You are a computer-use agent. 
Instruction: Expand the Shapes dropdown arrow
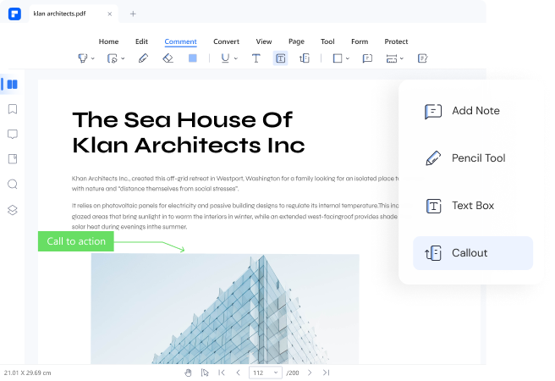click(x=348, y=58)
